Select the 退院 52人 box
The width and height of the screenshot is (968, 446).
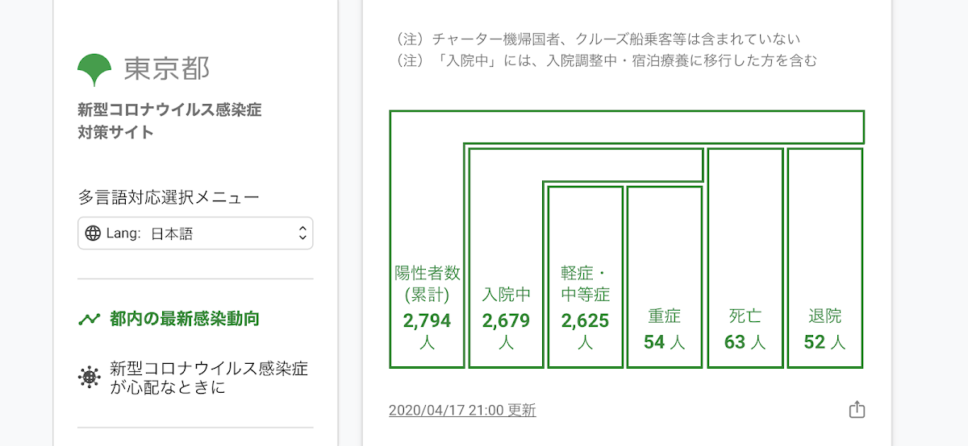point(825,258)
